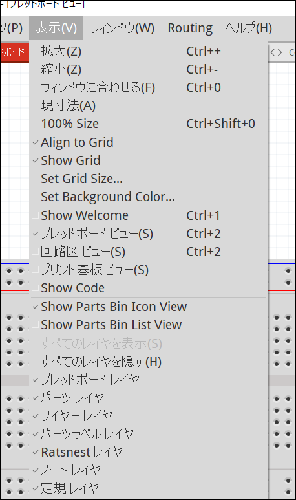The height and width of the screenshot is (500, 296).
Task: Click すべてのレイヤを隠す(H) hide all layers
Action: (x=148, y=362)
